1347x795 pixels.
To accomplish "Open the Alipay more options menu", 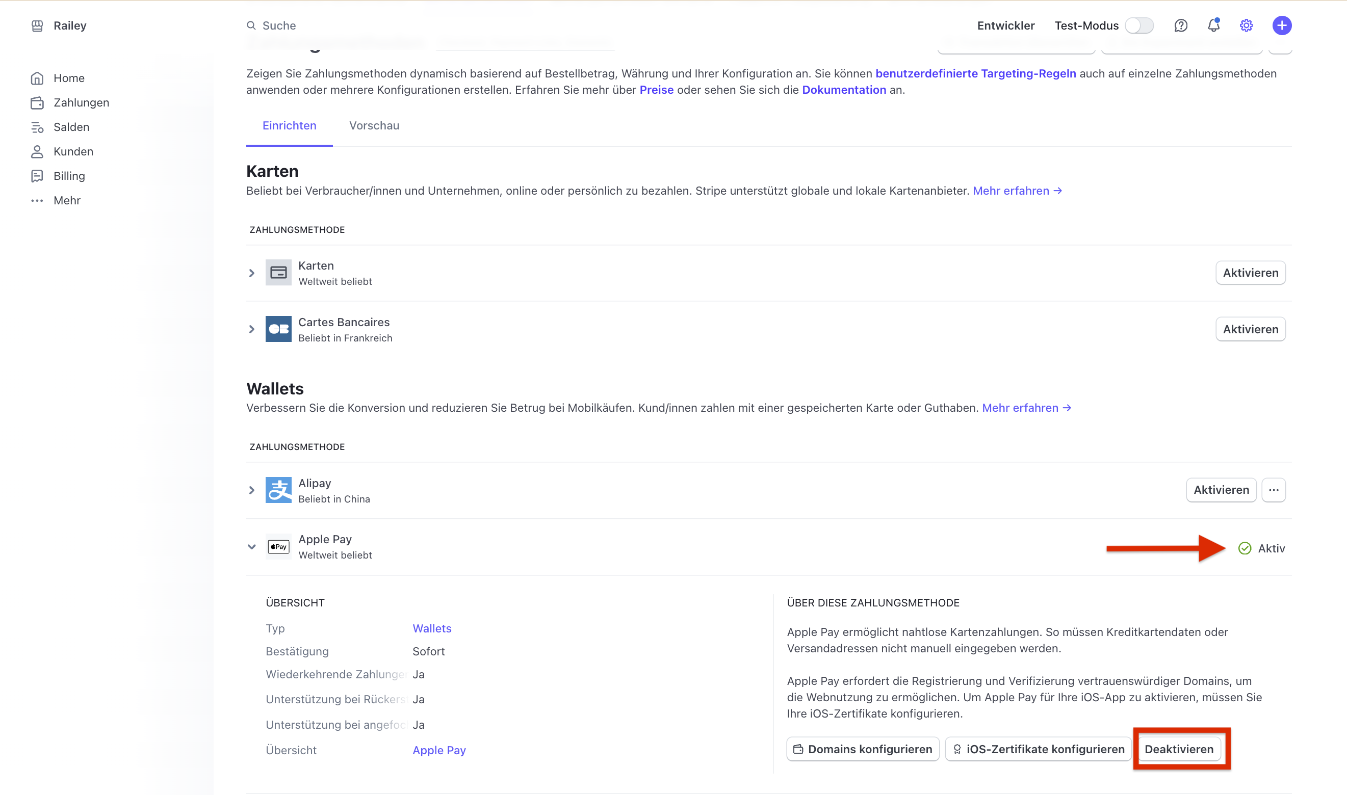I will 1274,490.
